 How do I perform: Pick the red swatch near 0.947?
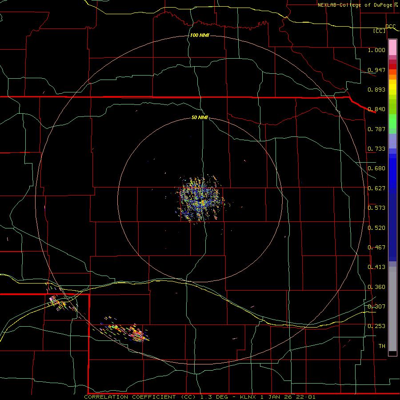click(392, 67)
